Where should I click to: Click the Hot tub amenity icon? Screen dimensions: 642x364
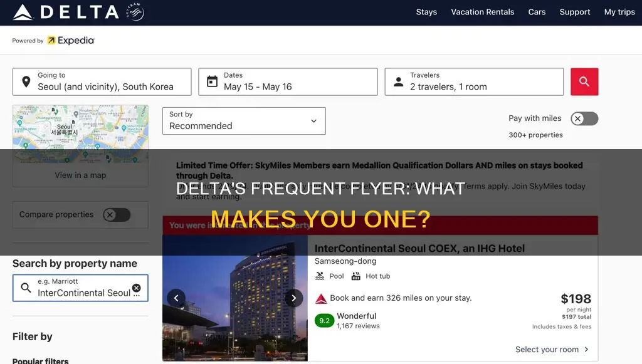(x=355, y=276)
